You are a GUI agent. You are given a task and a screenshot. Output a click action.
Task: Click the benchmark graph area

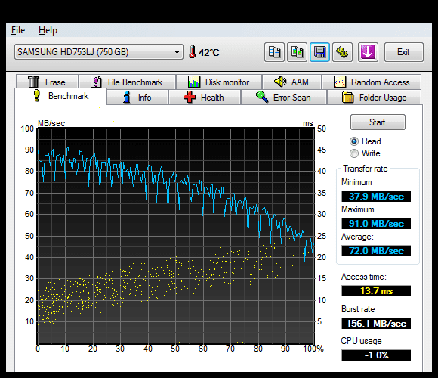[x=176, y=236]
